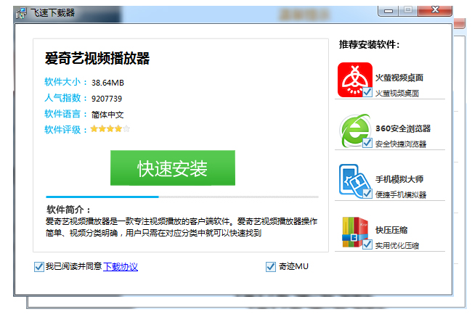Uncheck the 安全快捷浏览器 checkbox

367,144
